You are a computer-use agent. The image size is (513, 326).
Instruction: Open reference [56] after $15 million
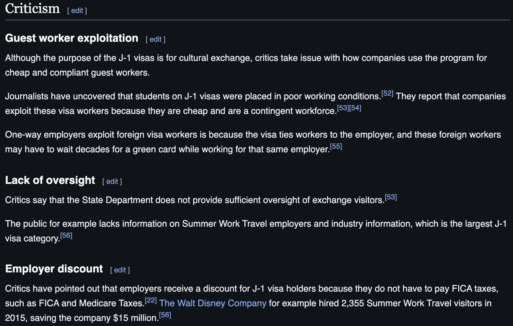[165, 315]
